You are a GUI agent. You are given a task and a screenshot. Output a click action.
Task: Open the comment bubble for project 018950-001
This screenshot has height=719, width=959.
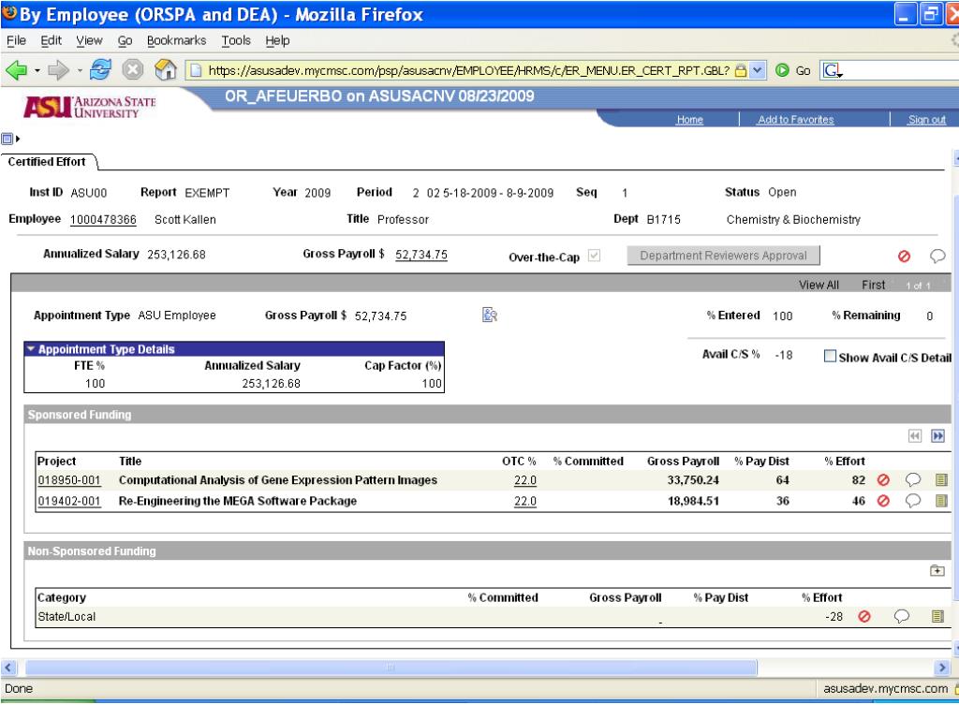coord(912,480)
